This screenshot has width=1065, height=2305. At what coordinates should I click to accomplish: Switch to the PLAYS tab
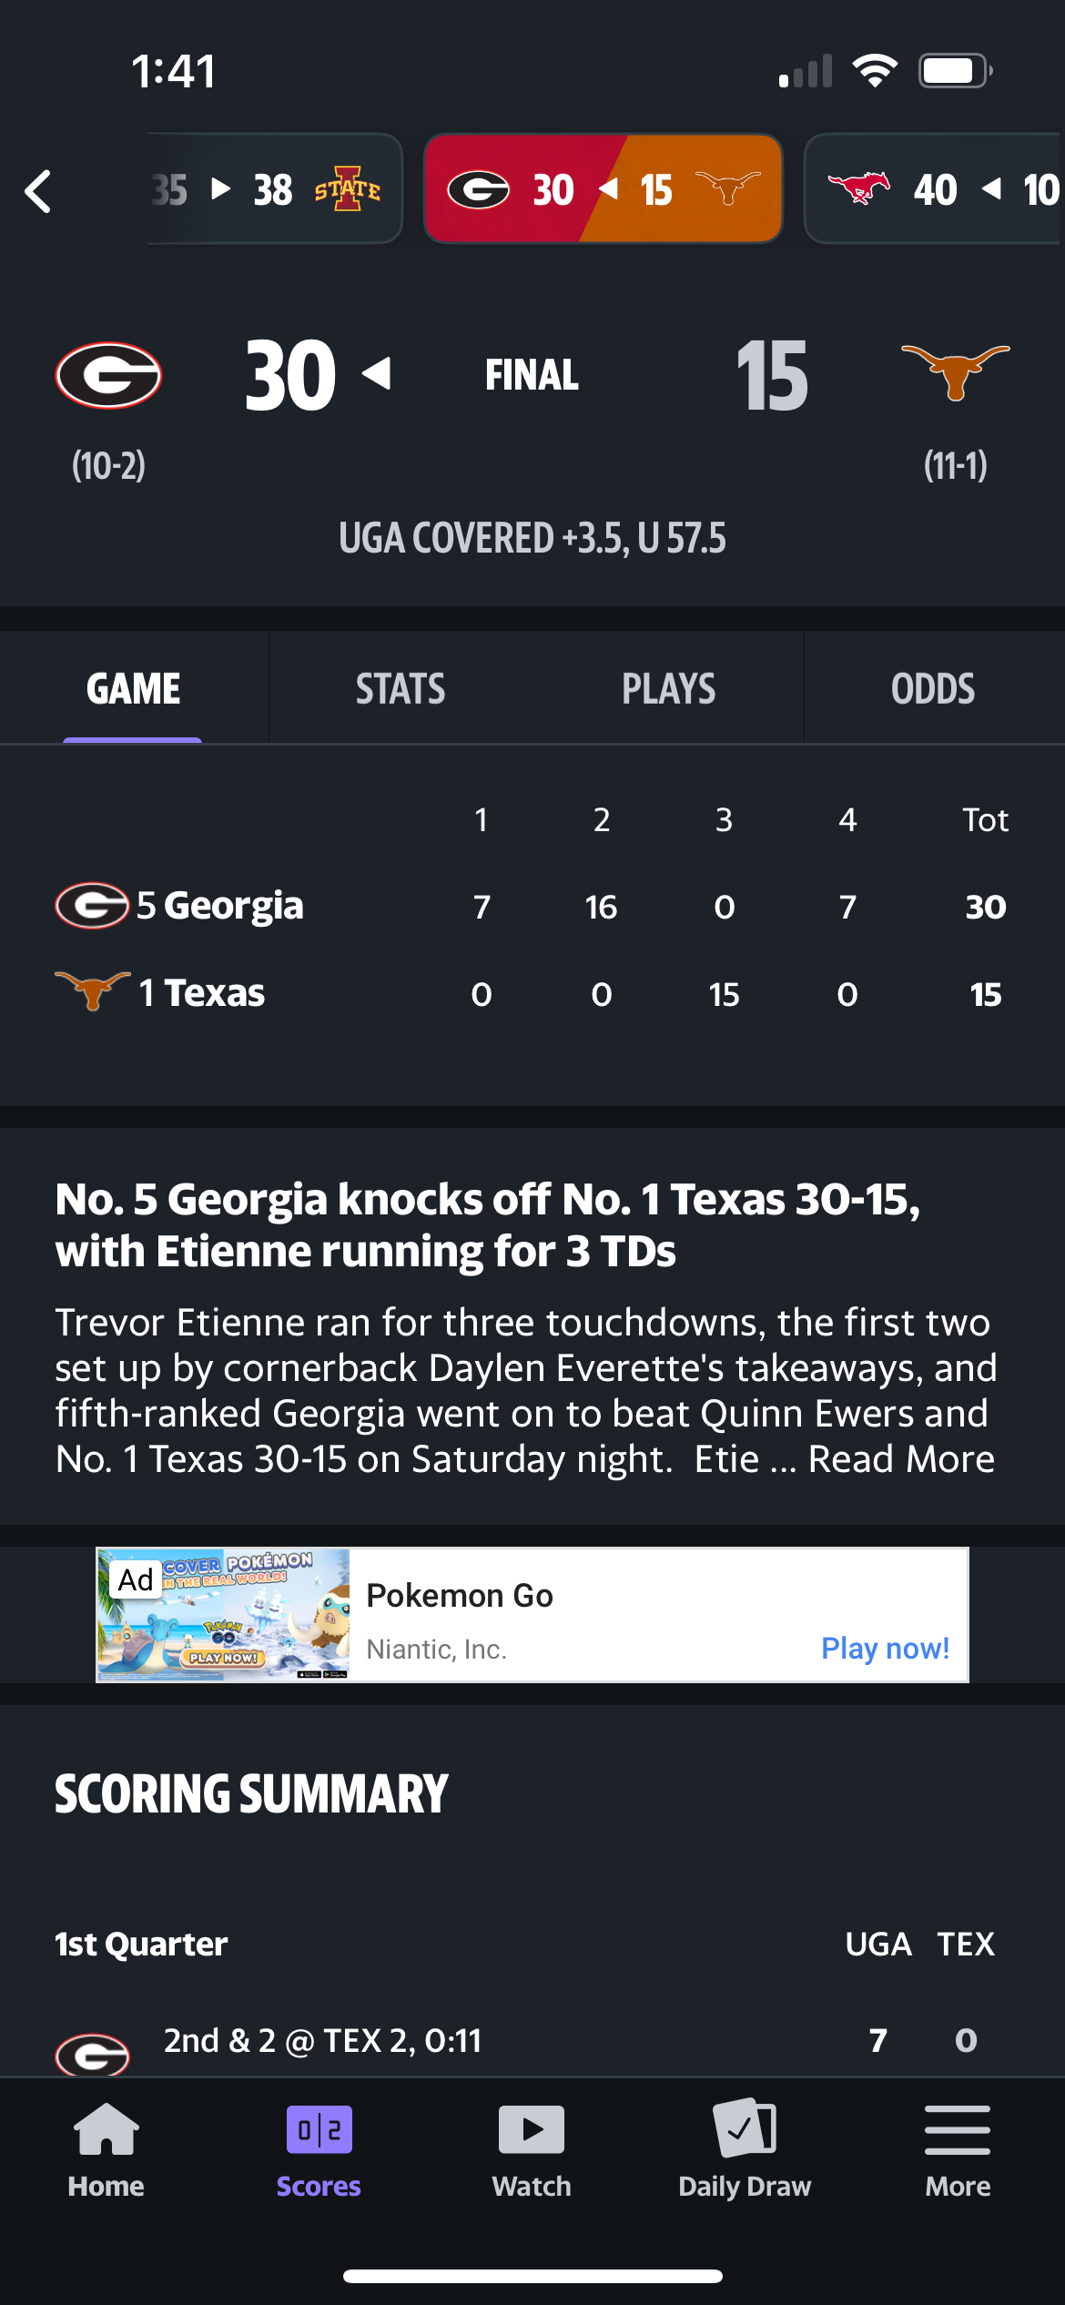[668, 689]
